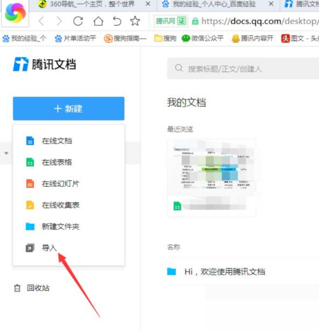Open the recently viewed spreadsheet thumbnail
The image size is (319, 331).
pyautogui.click(x=212, y=178)
